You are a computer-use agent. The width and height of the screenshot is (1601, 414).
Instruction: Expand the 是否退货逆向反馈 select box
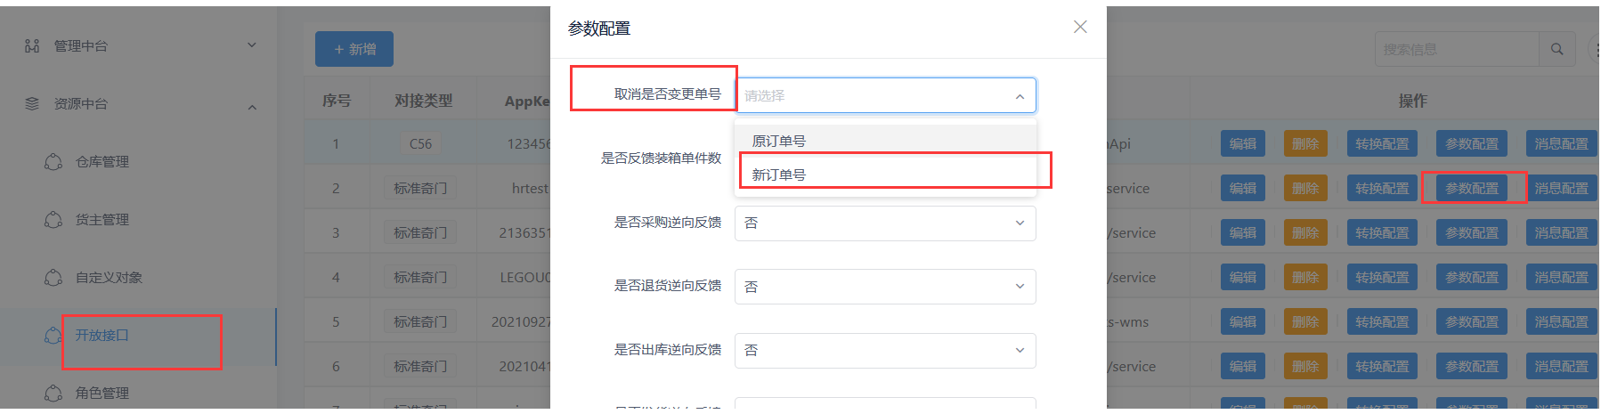tap(885, 287)
